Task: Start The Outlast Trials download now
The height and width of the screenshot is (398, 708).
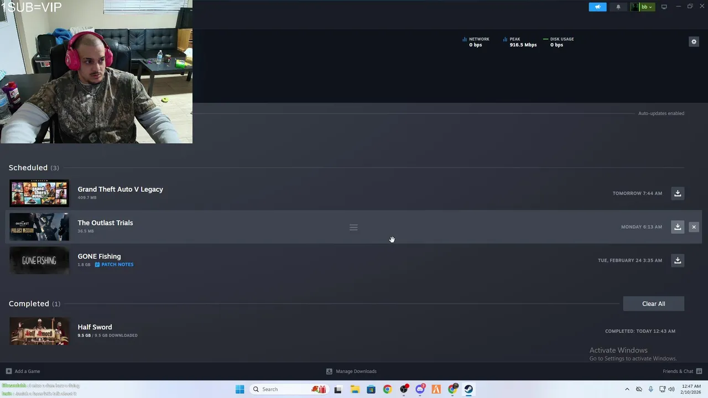Action: click(678, 227)
